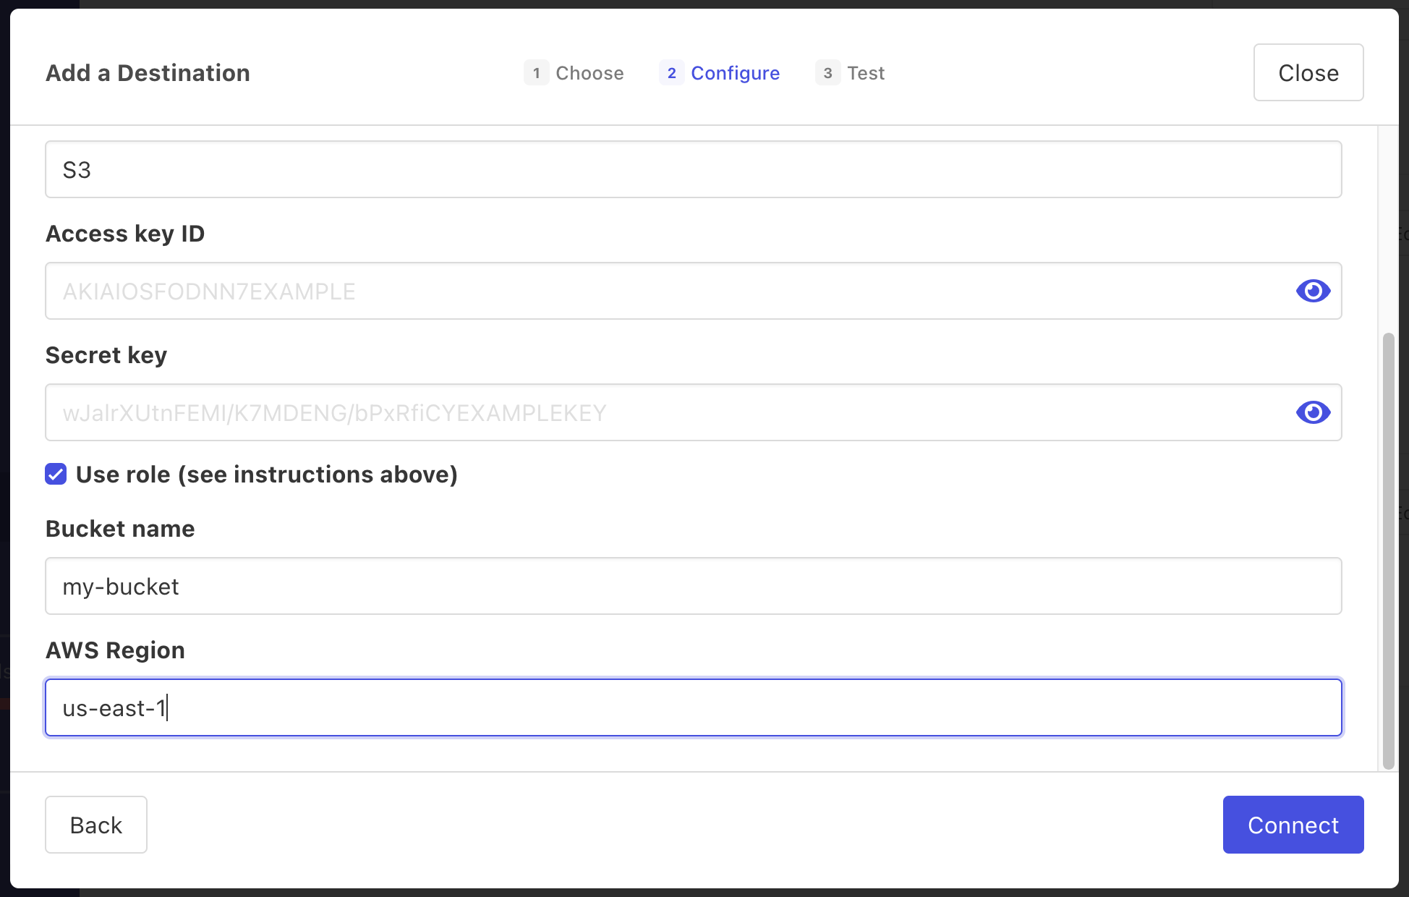Image resolution: width=1409 pixels, height=897 pixels.
Task: Click into the Secret key field
Action: (665, 412)
